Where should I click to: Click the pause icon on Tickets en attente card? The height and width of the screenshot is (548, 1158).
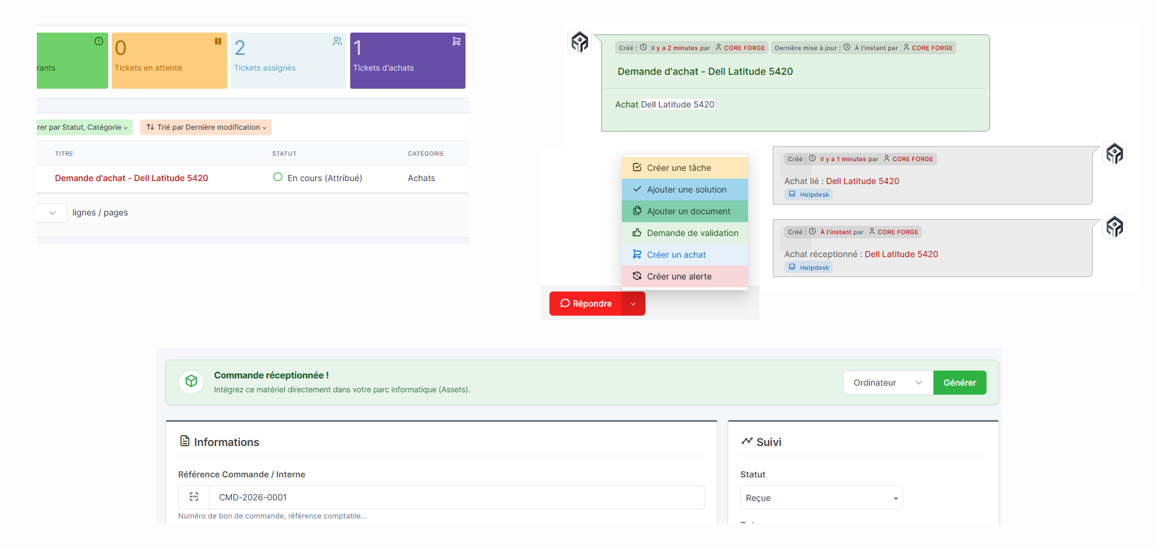(218, 42)
